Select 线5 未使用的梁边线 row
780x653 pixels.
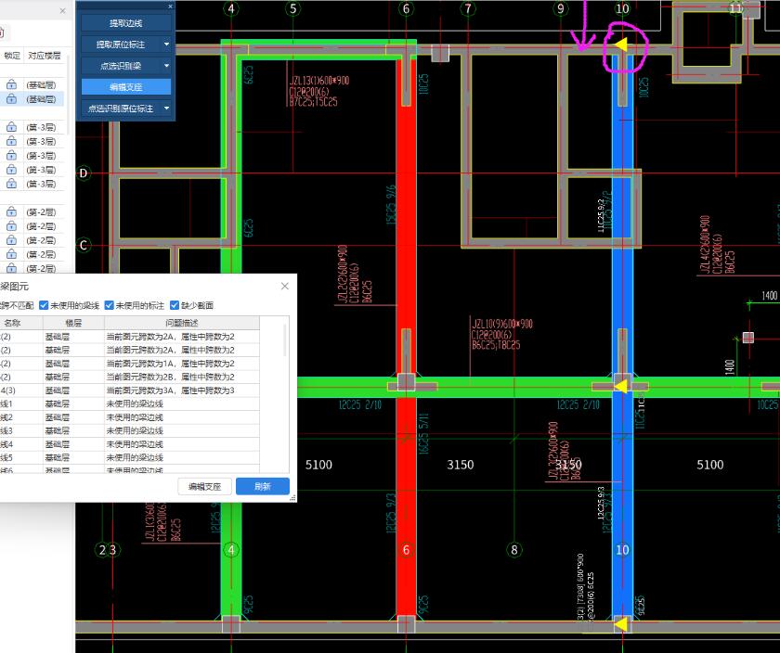(x=129, y=457)
